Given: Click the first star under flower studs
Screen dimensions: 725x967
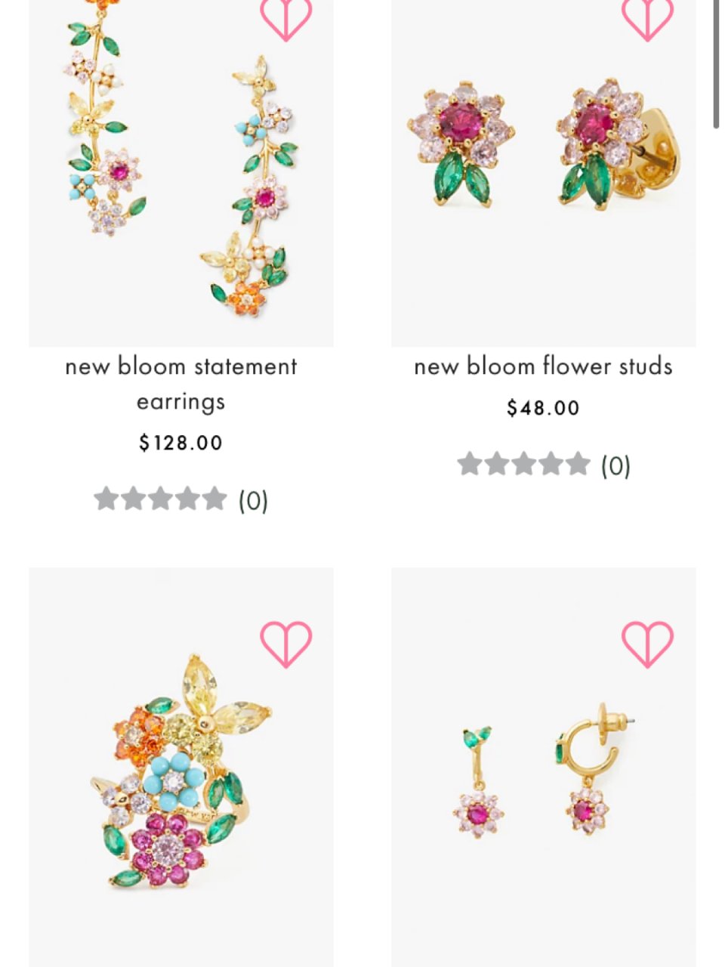Looking at the screenshot, I should (x=470, y=464).
